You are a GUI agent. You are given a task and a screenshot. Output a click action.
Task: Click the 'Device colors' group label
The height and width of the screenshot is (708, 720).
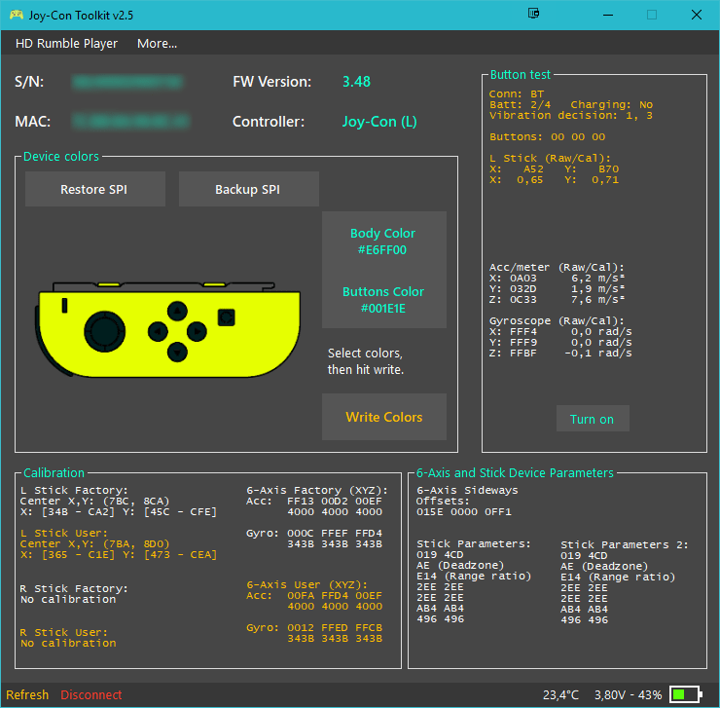coord(61,157)
